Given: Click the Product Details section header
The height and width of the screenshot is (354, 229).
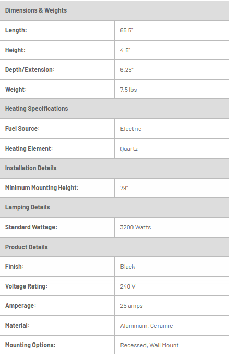Looking at the screenshot, I should tap(115, 247).
